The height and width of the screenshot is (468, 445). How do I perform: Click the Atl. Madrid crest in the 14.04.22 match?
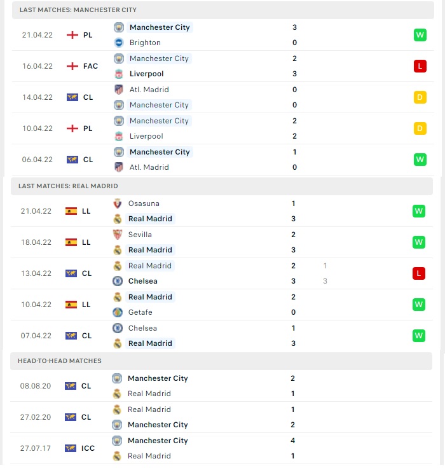pyautogui.click(x=119, y=90)
